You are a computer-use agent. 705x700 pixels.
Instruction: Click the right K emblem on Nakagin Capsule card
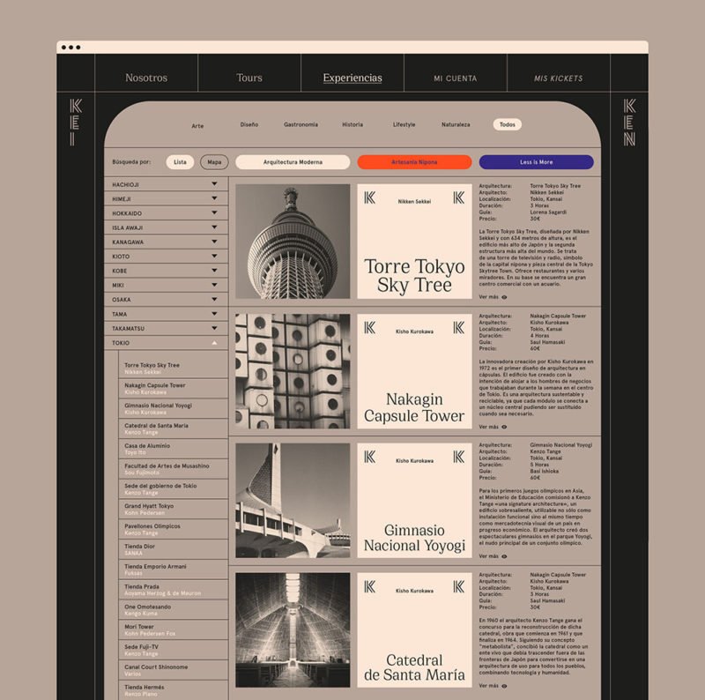click(x=458, y=327)
